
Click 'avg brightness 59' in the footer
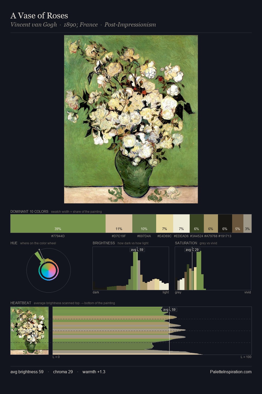[x=27, y=372]
